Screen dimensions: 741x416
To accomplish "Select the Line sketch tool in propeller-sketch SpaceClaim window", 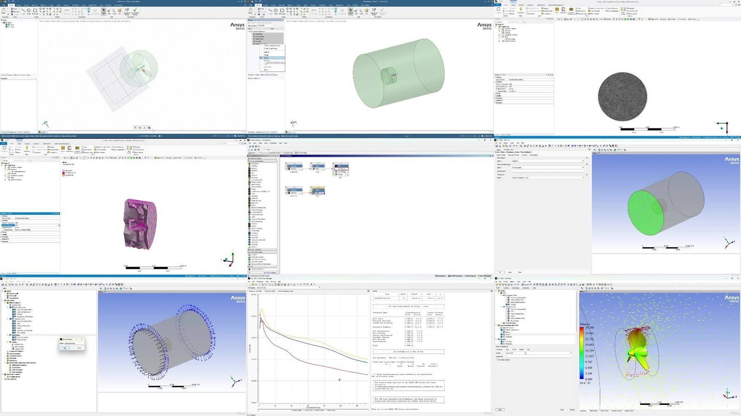I will (x=23, y=11).
